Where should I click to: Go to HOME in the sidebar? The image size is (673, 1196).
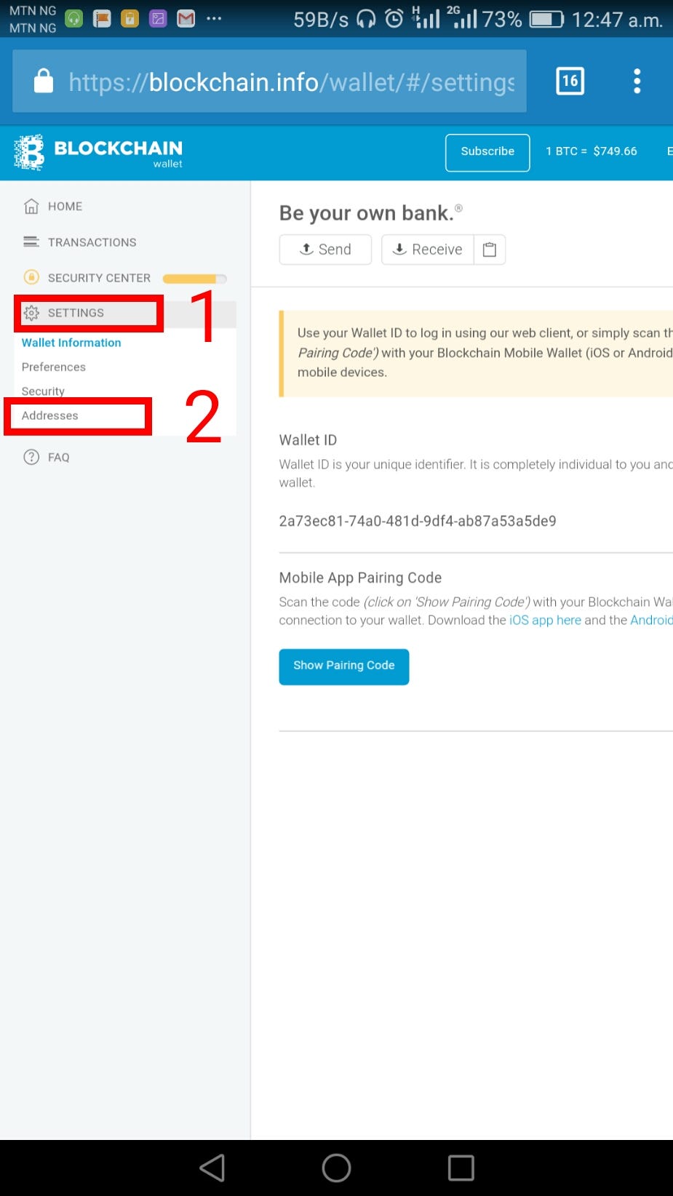65,207
